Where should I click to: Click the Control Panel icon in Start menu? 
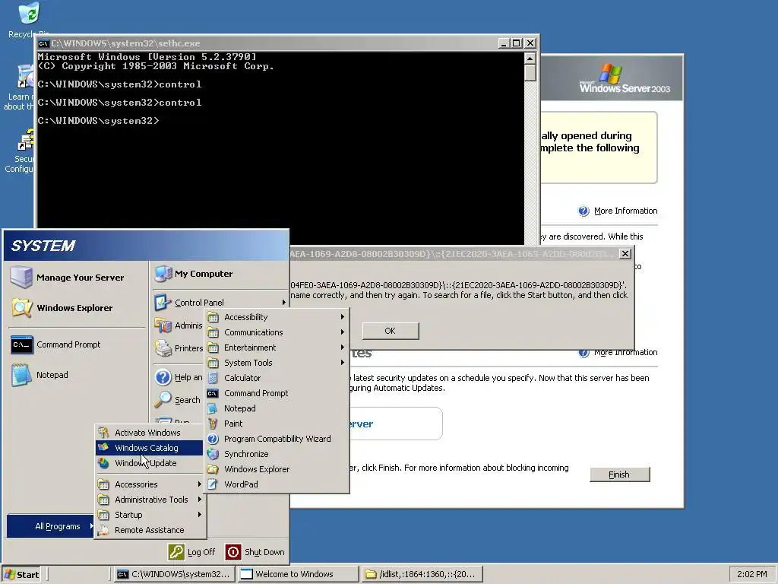tap(163, 303)
